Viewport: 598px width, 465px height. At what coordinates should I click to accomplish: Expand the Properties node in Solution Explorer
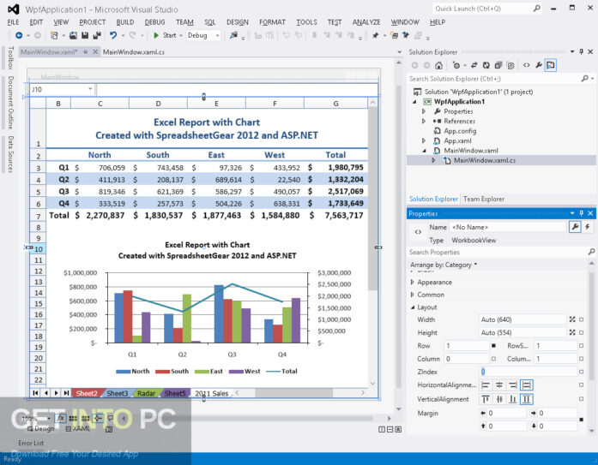pyautogui.click(x=424, y=111)
